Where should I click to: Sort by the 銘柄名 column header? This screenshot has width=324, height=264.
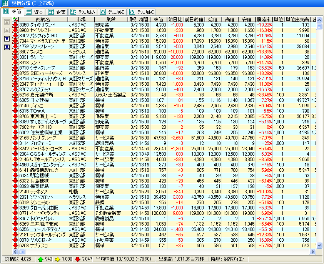43,19
